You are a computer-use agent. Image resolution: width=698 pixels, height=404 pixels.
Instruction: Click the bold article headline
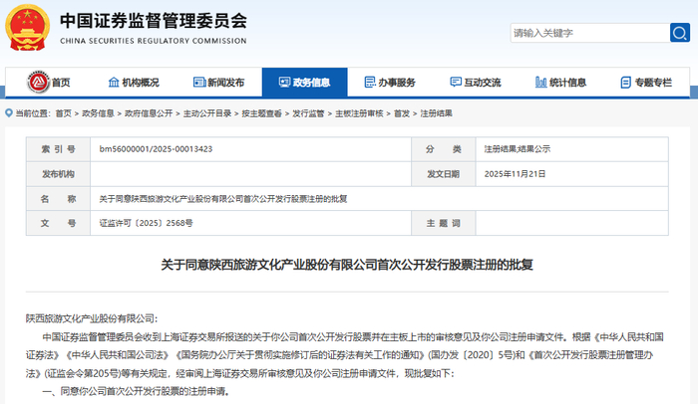(x=347, y=265)
